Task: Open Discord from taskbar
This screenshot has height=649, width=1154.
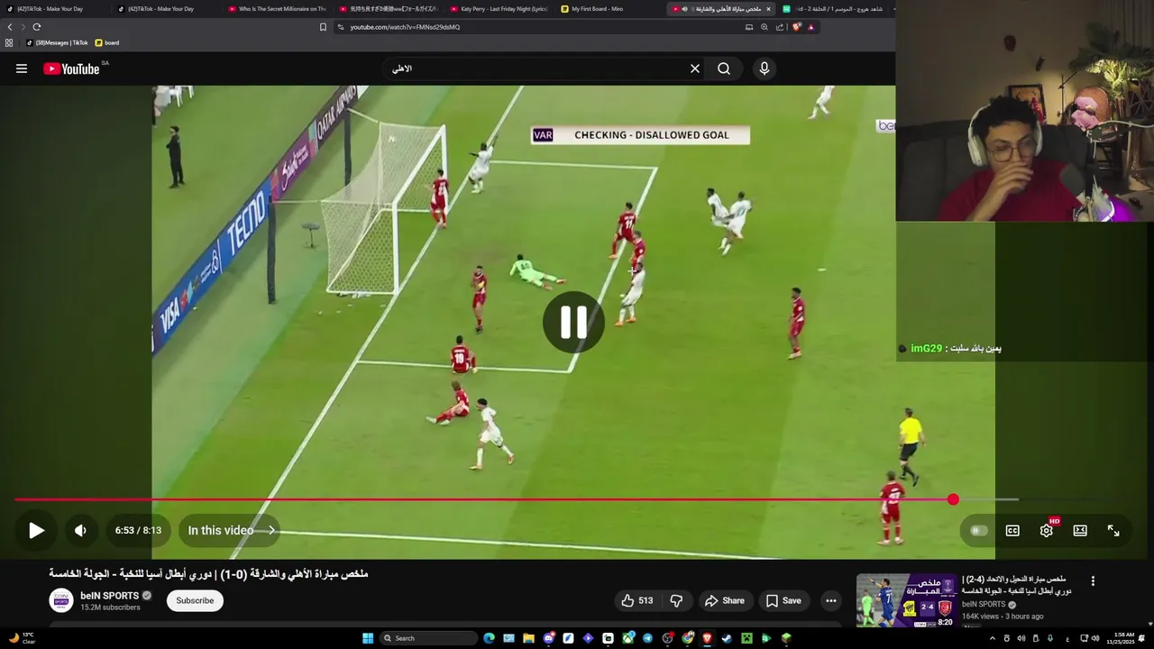Action: [548, 638]
